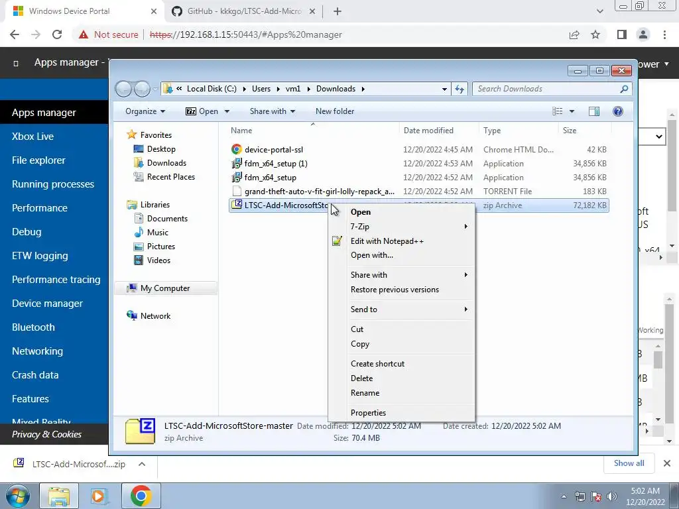
Task: Click the Explorer help icon
Action: [618, 111]
